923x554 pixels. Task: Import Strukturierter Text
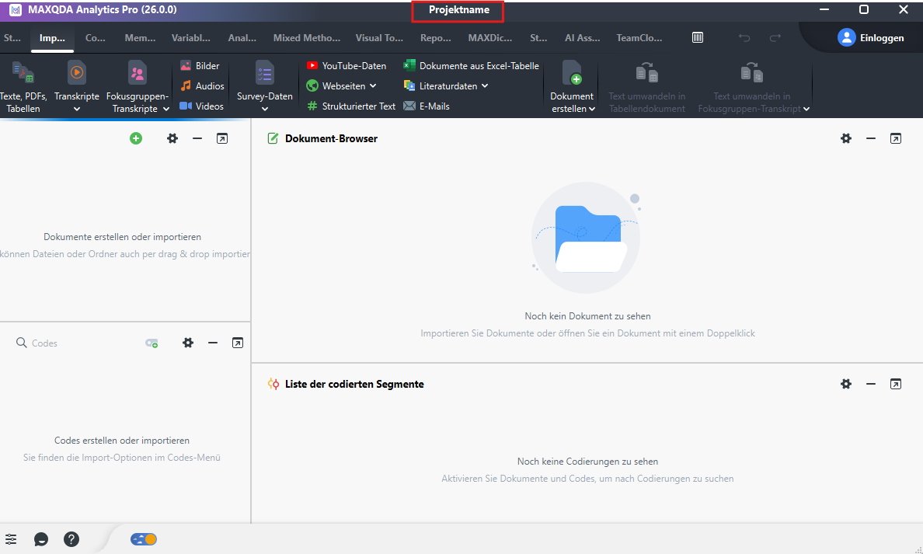click(x=351, y=106)
